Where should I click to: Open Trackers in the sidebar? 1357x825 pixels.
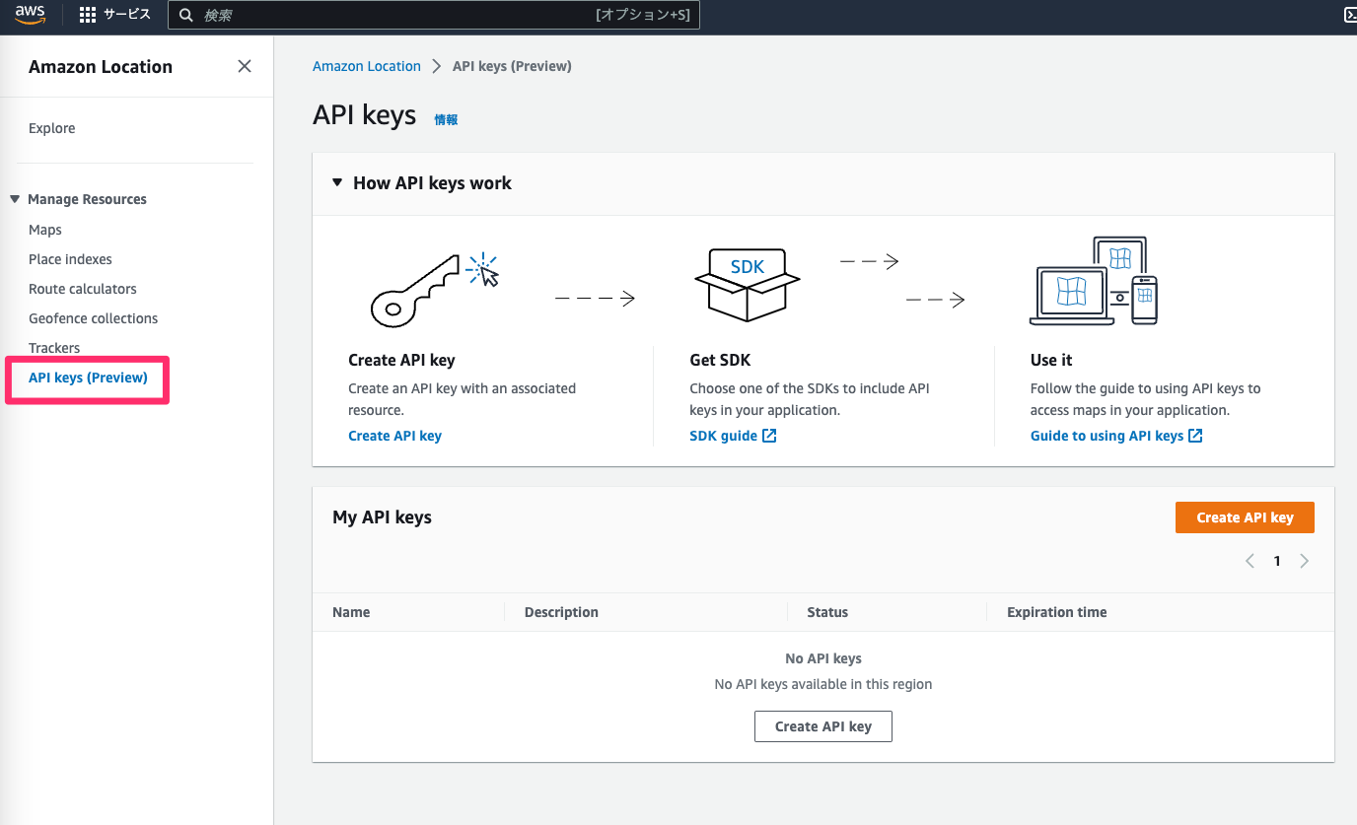[54, 348]
